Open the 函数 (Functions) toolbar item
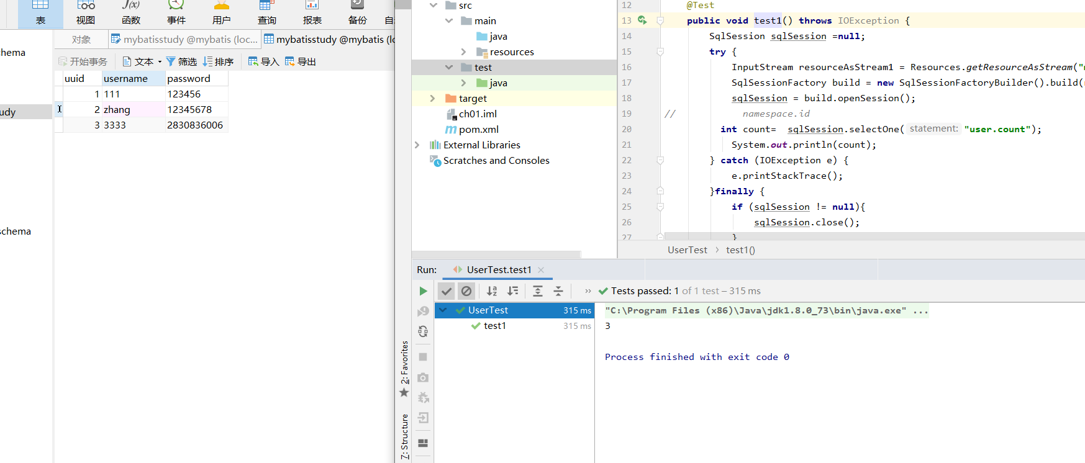Screen dimensions: 1085x463 tap(131, 14)
